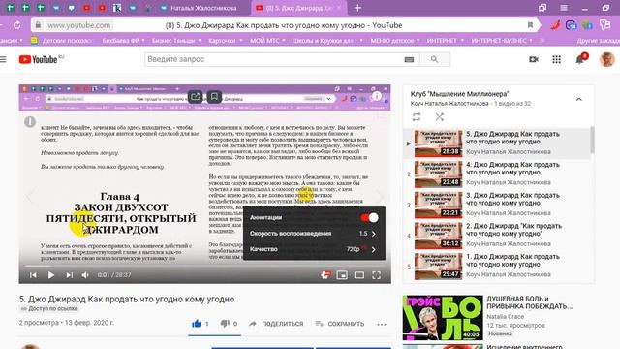This screenshot has width=620, height=349.
Task: Click ПОДЕЛИТЬСЯ share button
Action: pyautogui.click(x=276, y=324)
